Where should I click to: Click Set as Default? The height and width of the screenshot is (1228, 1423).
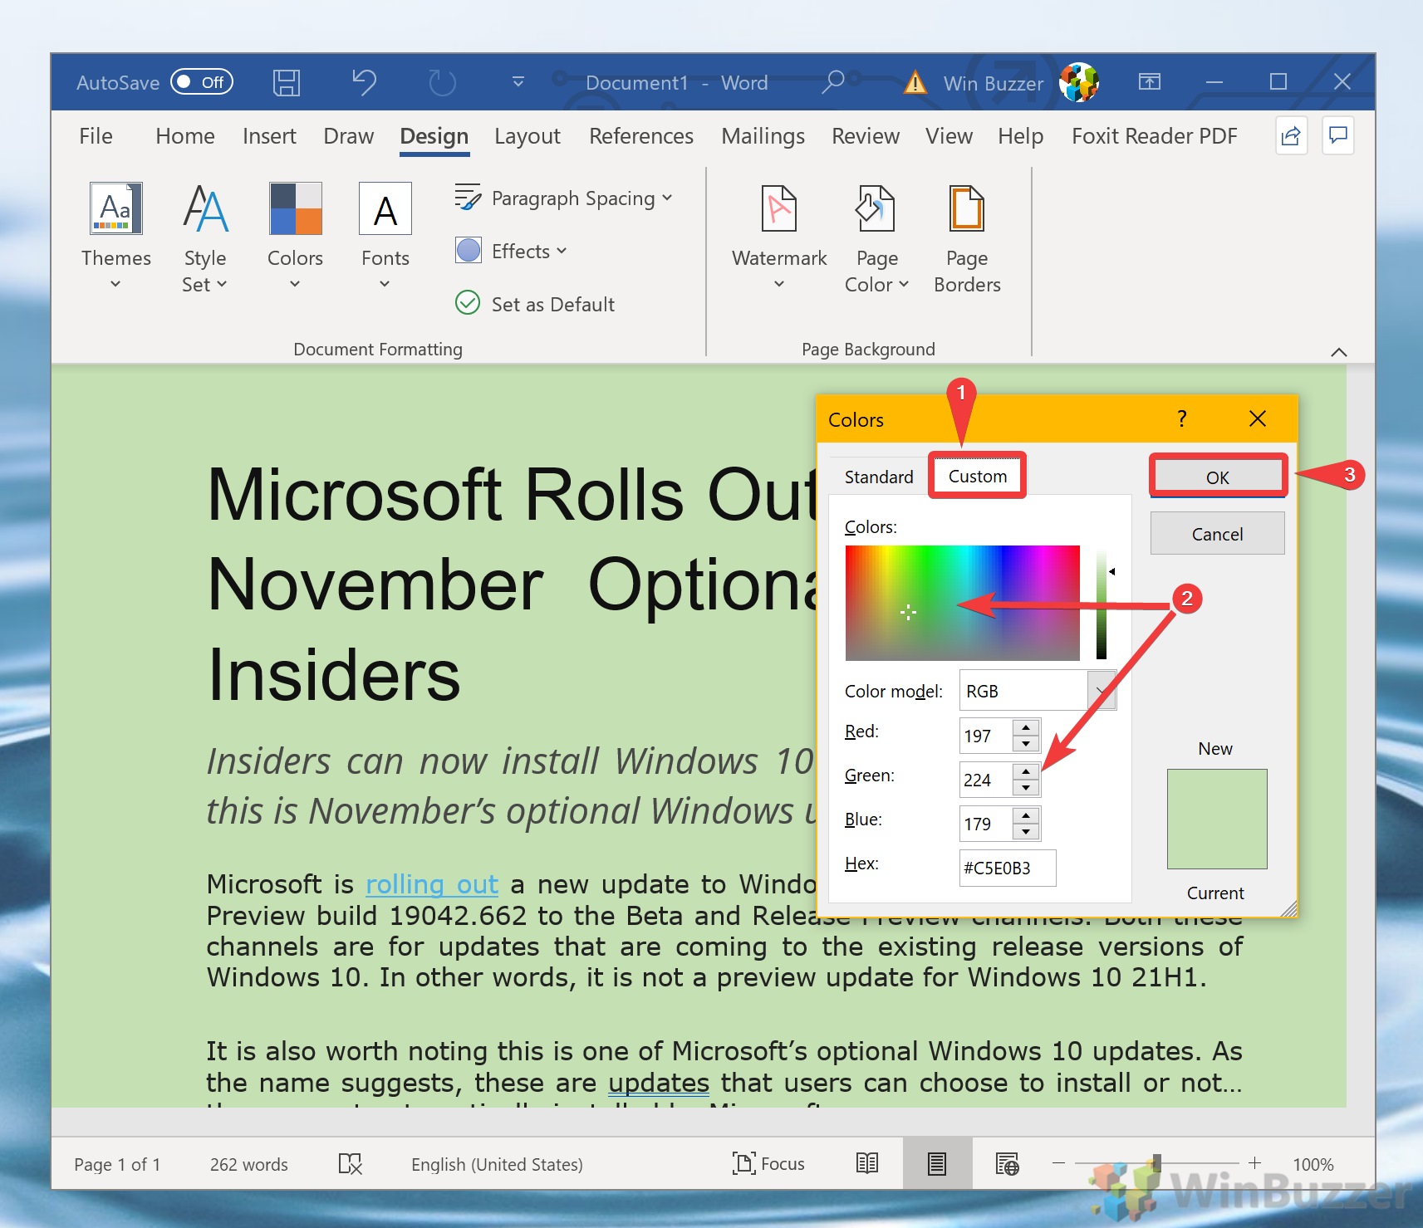pyautogui.click(x=535, y=304)
